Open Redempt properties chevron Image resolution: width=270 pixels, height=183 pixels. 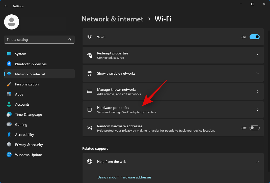(x=257, y=55)
